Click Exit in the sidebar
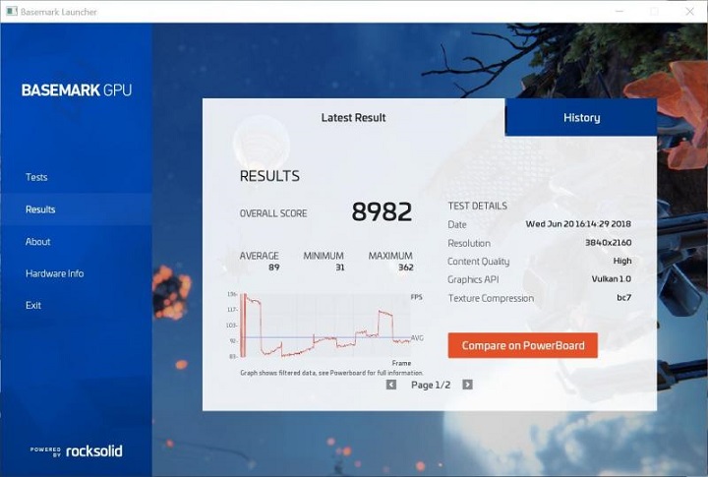This screenshot has height=477, width=708. point(33,305)
